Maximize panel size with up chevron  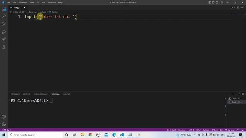point(239,94)
